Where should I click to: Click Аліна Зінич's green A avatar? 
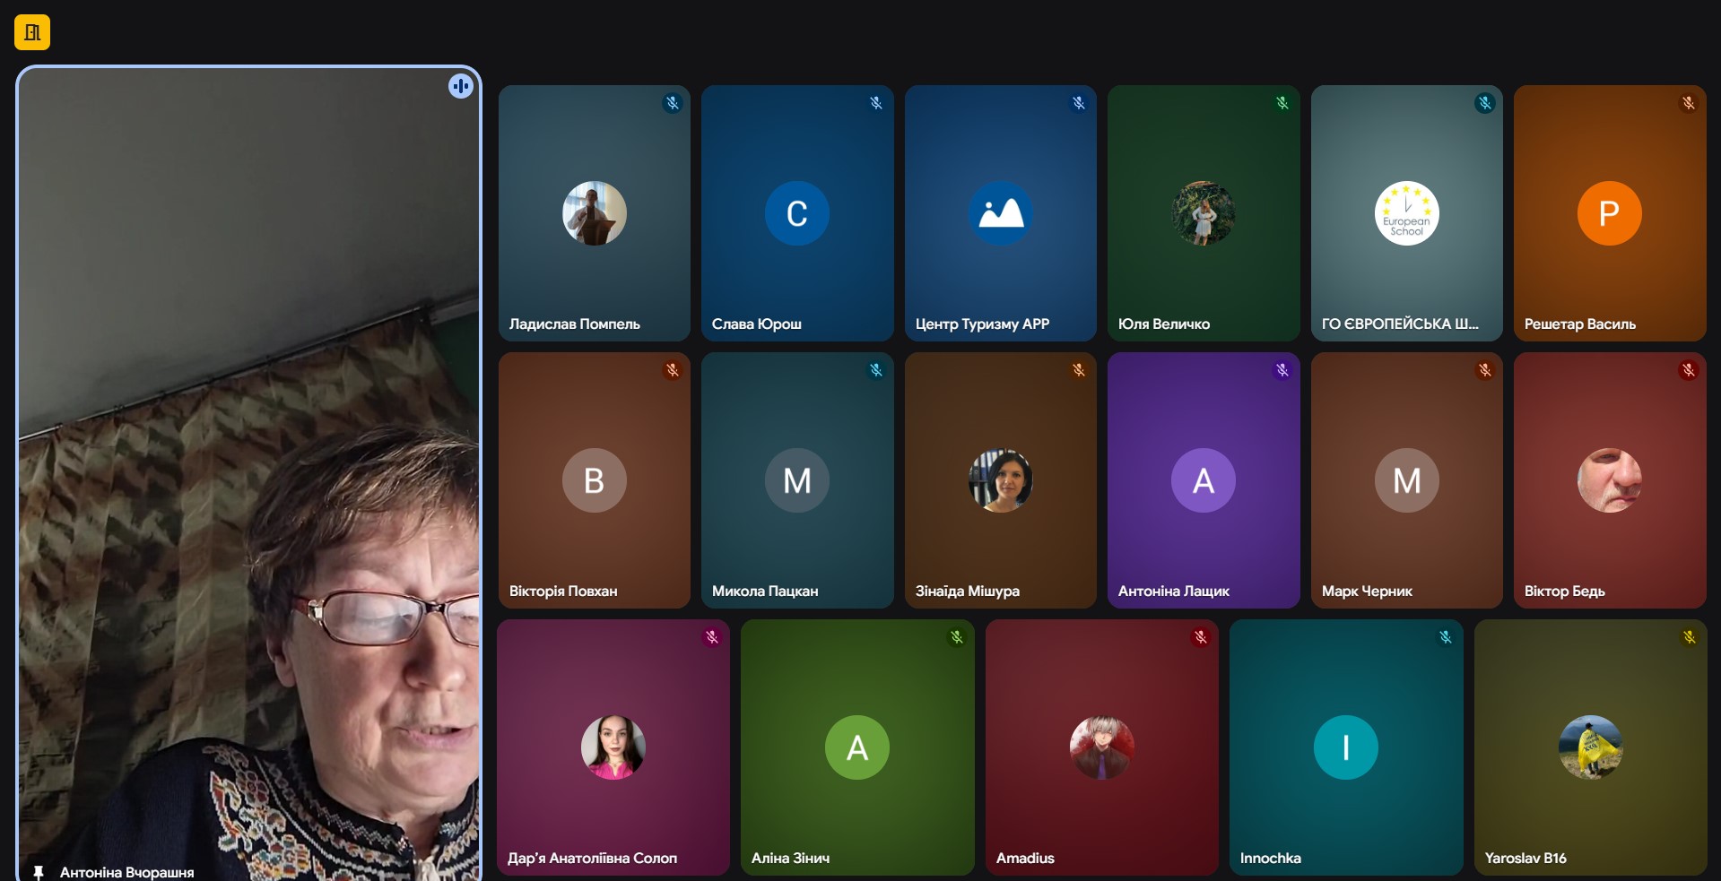pos(857,747)
